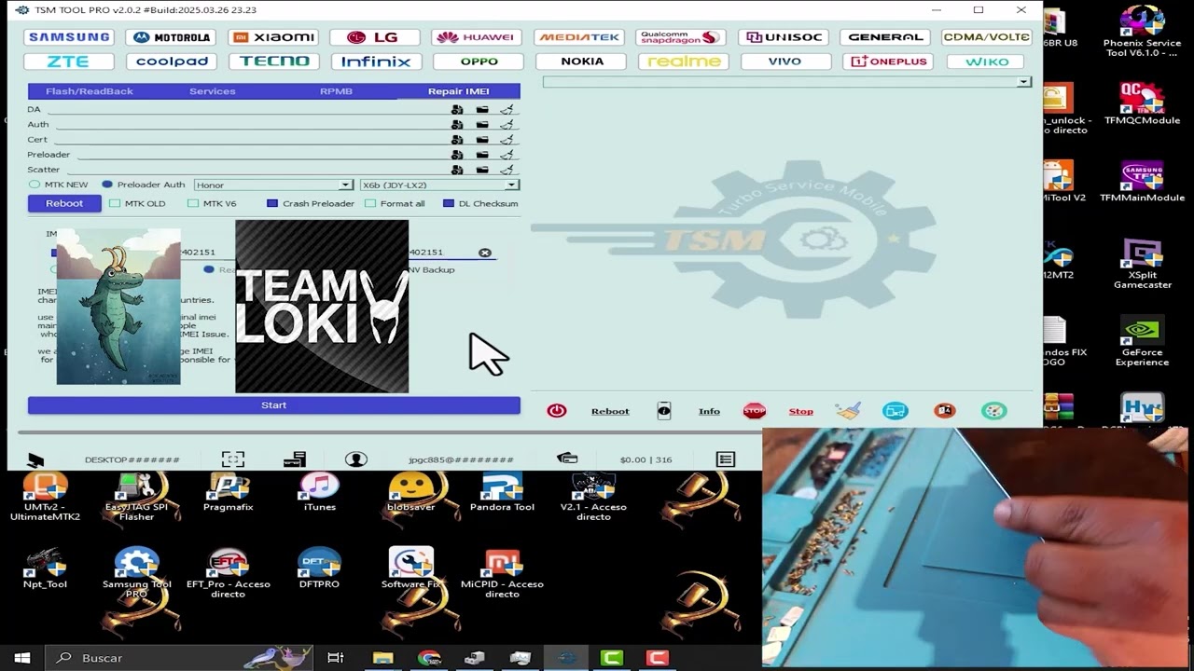
Task: Click the blue screen-devices icon
Action: click(x=895, y=411)
